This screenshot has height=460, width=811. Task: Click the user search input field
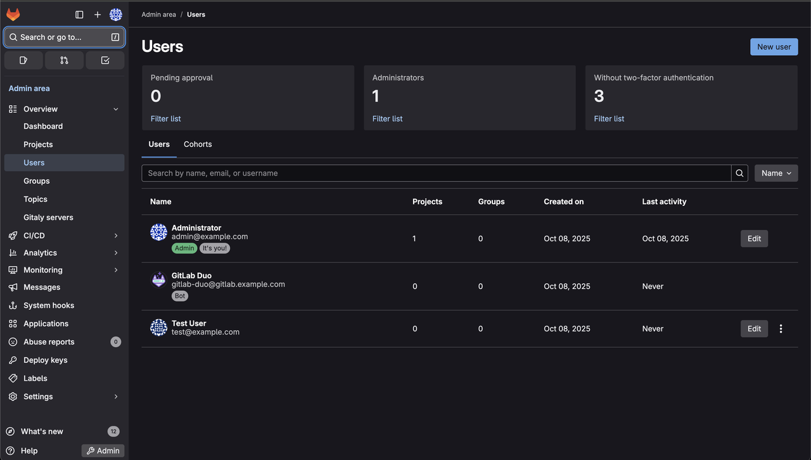click(436, 173)
